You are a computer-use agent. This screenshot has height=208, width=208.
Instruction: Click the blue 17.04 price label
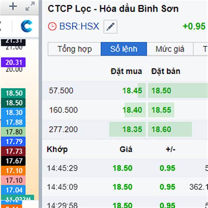13,190
